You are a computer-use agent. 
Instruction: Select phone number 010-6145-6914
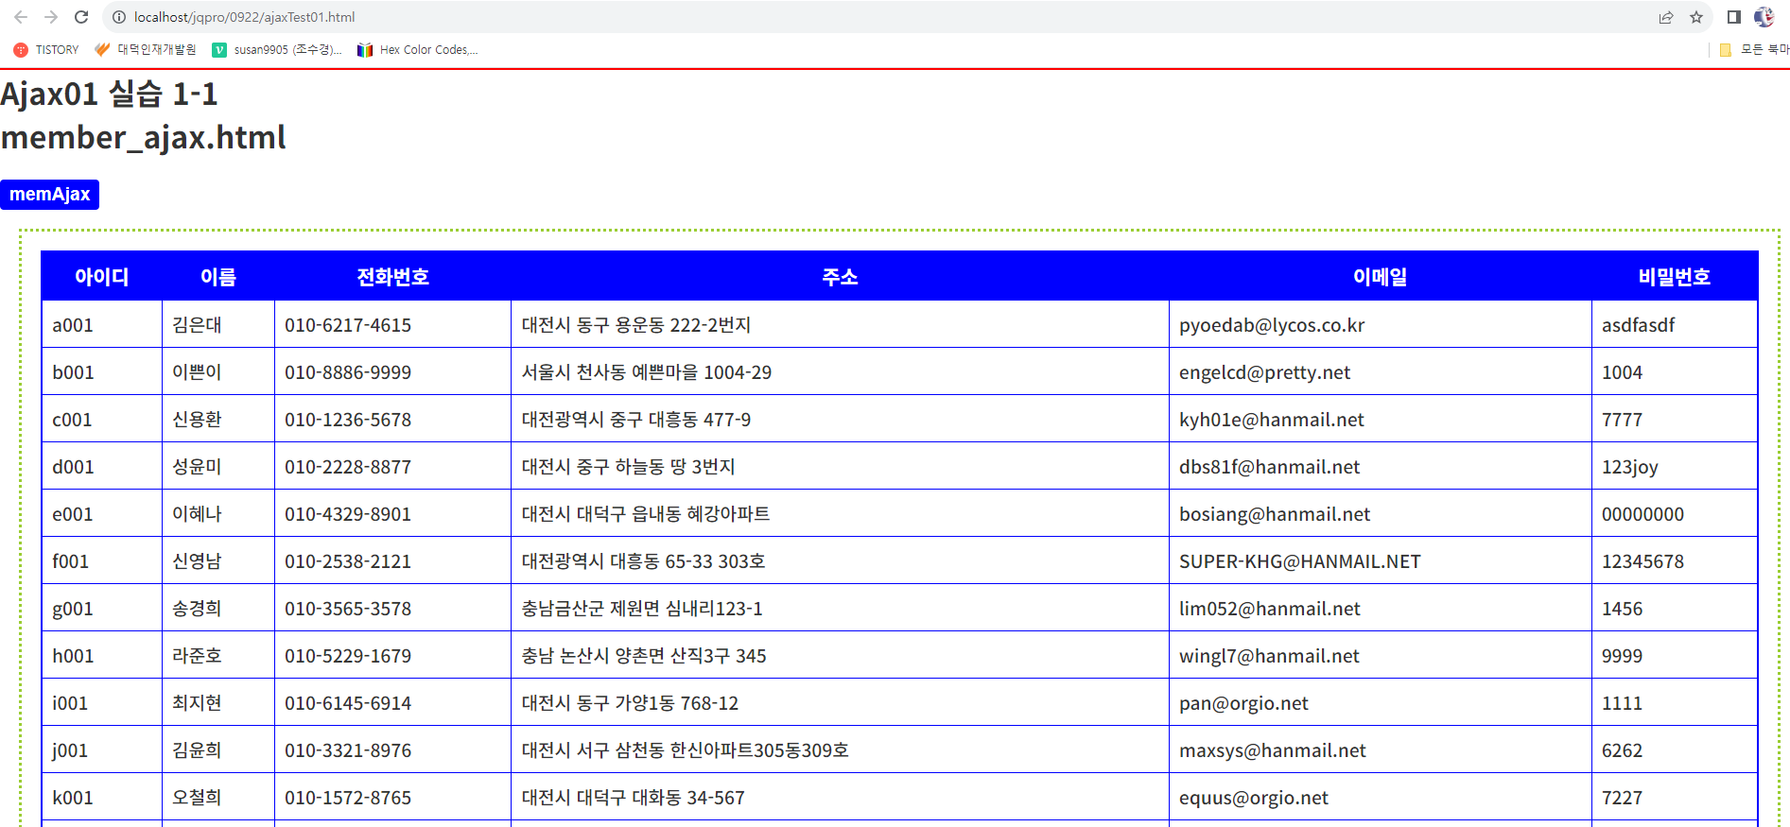[x=348, y=703]
